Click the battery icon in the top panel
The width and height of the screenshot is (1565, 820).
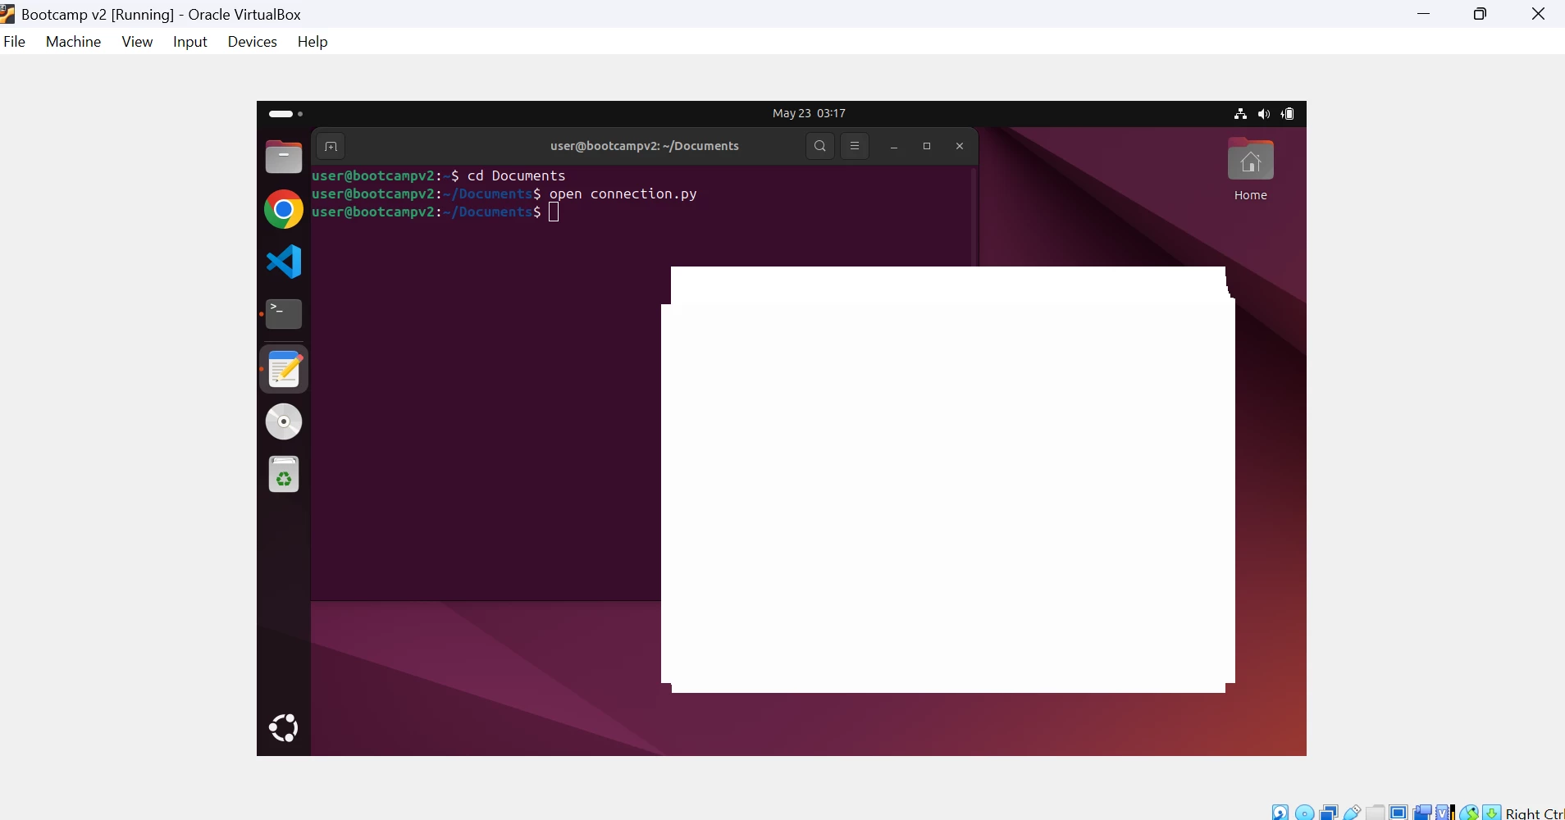(1288, 114)
